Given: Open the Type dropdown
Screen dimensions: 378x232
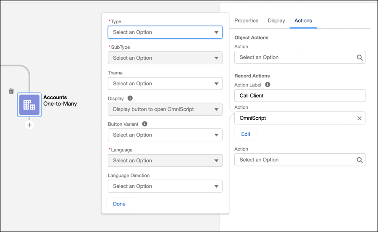Looking at the screenshot, I should 165,32.
